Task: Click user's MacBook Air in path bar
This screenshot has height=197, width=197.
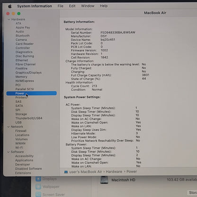Action: [x=86, y=172]
